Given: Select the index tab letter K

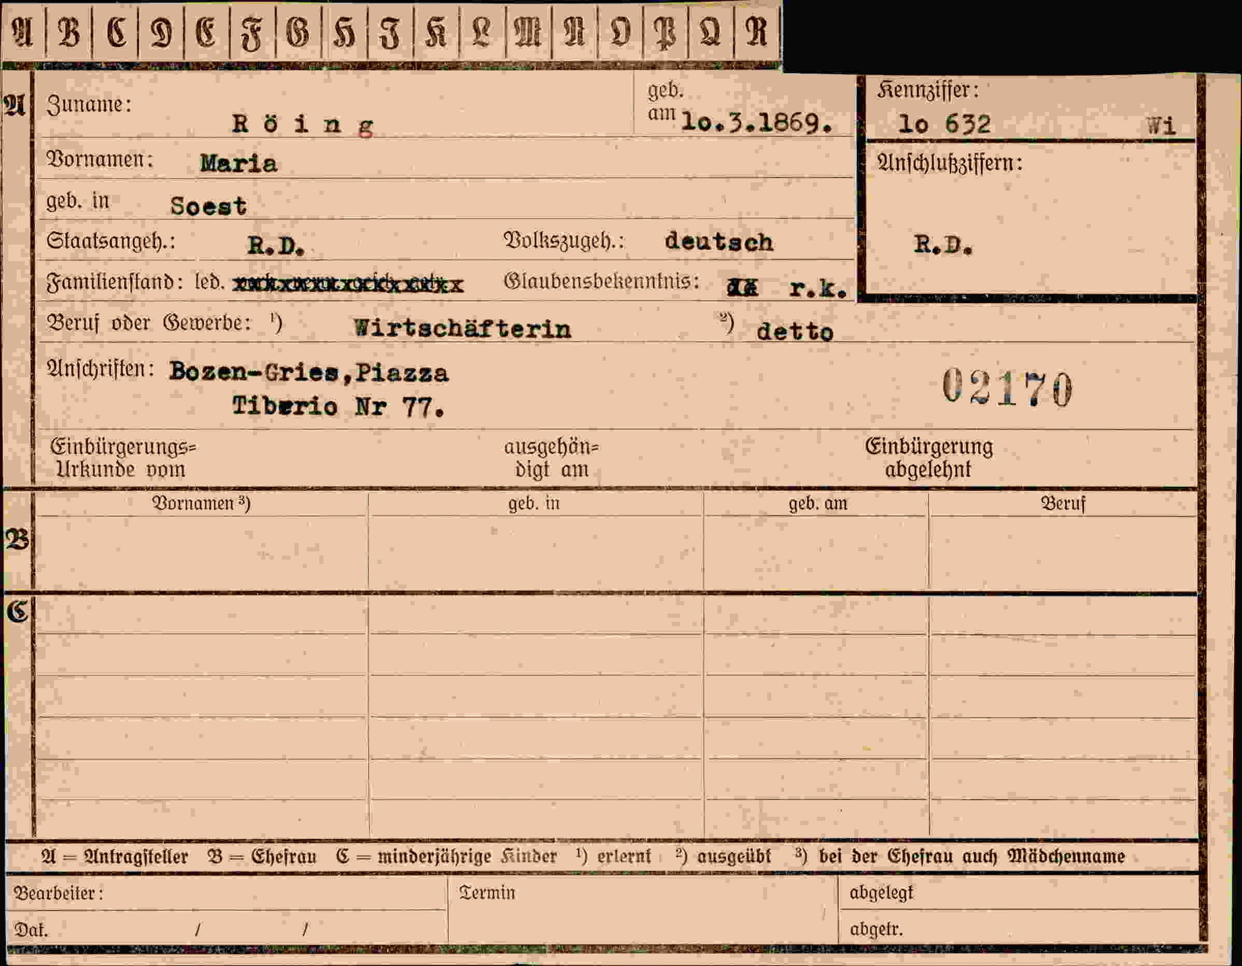Looking at the screenshot, I should click(x=436, y=33).
